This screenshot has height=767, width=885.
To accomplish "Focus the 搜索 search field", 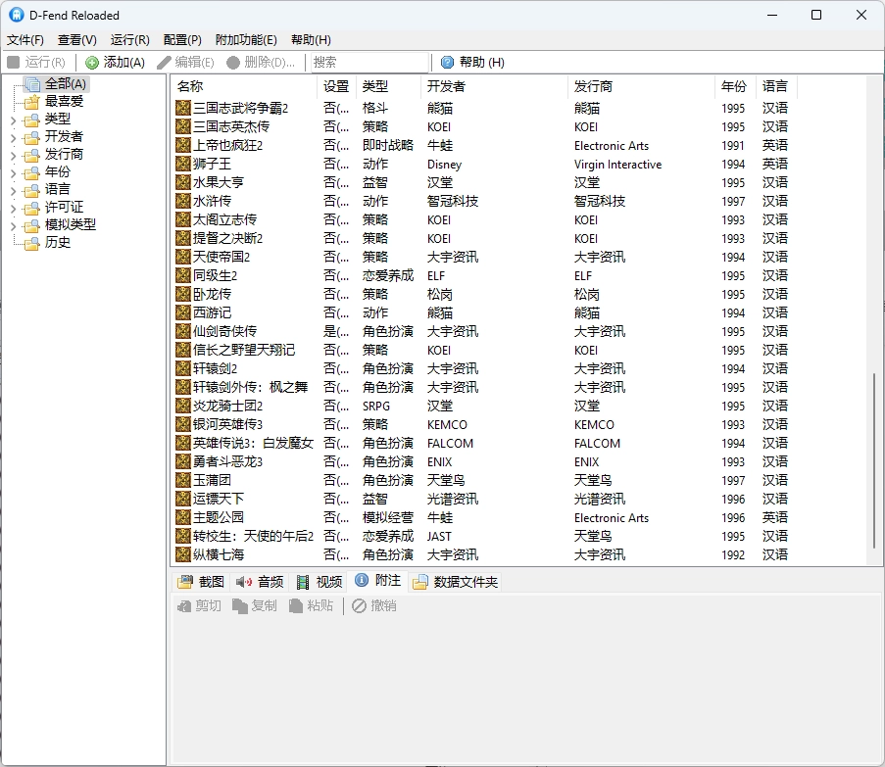I will tap(369, 62).
